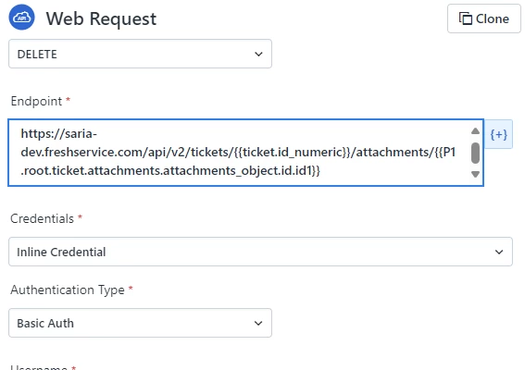Click the Username label at the bottom
This screenshot has height=370, width=525.
[x=39, y=367]
